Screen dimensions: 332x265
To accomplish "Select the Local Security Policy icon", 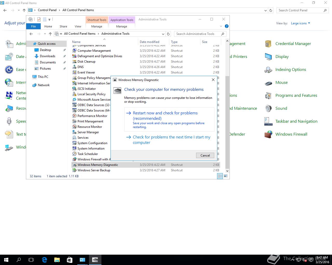I will (74, 94).
